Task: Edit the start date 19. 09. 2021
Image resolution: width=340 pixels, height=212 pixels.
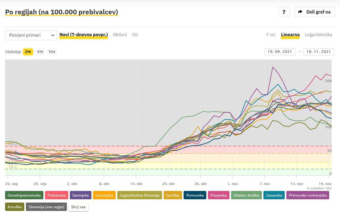Action: (x=280, y=52)
